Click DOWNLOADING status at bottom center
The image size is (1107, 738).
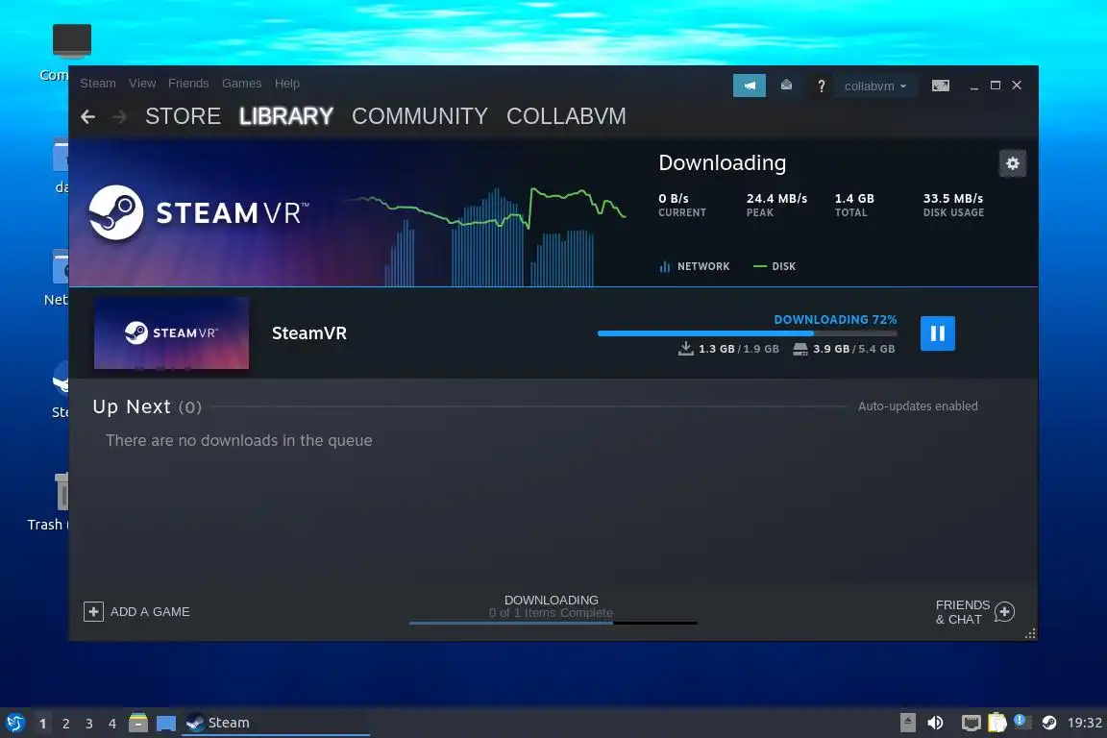[552, 601]
